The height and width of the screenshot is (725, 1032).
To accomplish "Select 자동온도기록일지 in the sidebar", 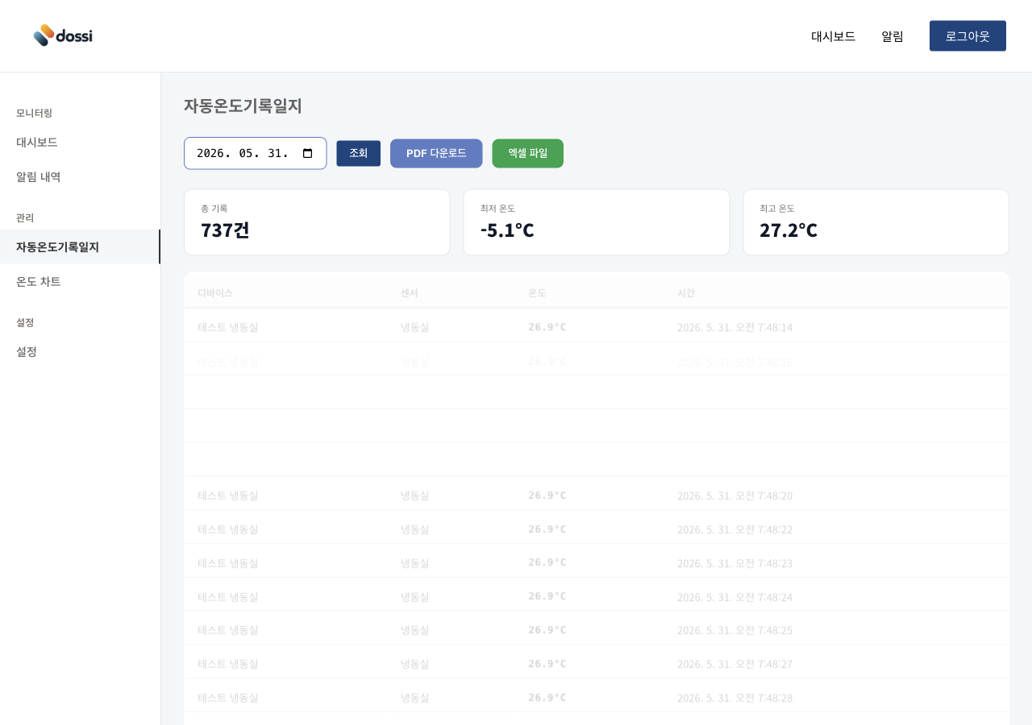I will coord(80,246).
